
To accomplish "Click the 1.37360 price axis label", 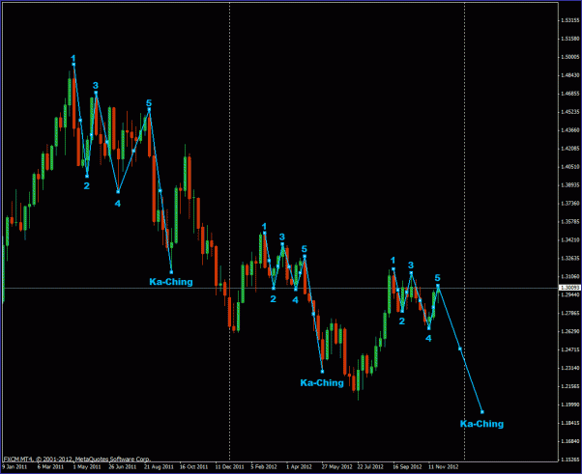I will [x=570, y=204].
